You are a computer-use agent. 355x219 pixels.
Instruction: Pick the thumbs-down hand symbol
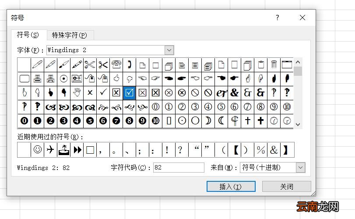pos(129,79)
